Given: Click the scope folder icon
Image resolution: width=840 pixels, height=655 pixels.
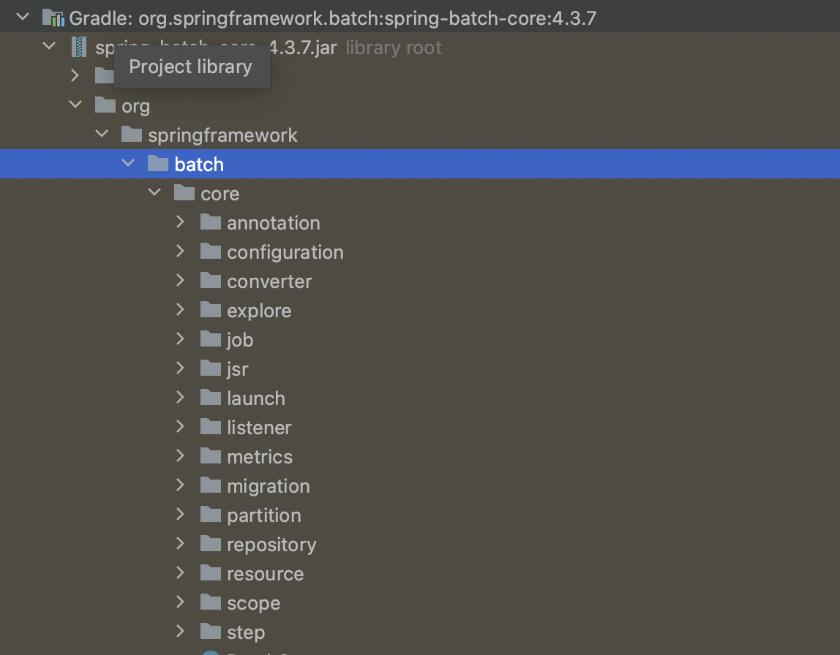Looking at the screenshot, I should tap(210, 602).
